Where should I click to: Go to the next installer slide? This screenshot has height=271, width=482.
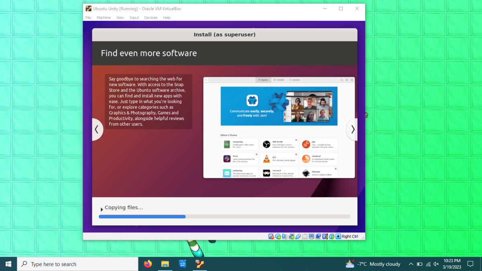[x=352, y=129]
